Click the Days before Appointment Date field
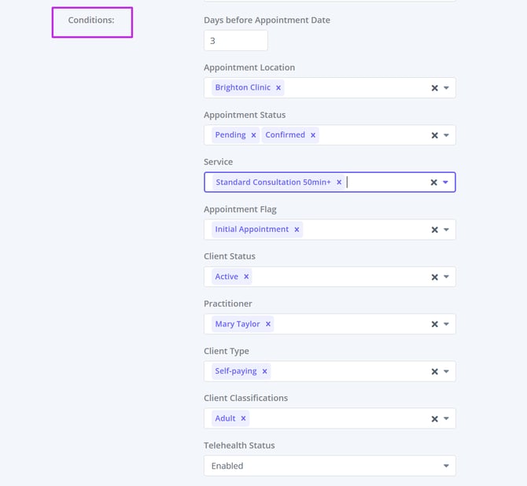The width and height of the screenshot is (527, 486). click(235, 40)
